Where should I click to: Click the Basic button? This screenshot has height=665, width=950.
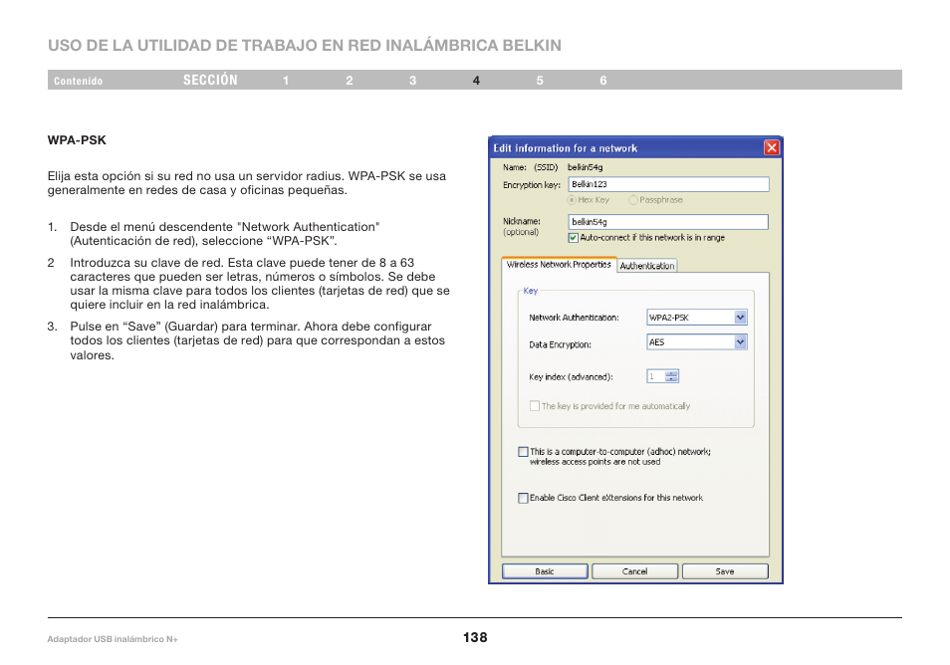(545, 571)
